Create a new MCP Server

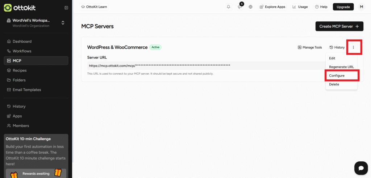click(x=339, y=26)
